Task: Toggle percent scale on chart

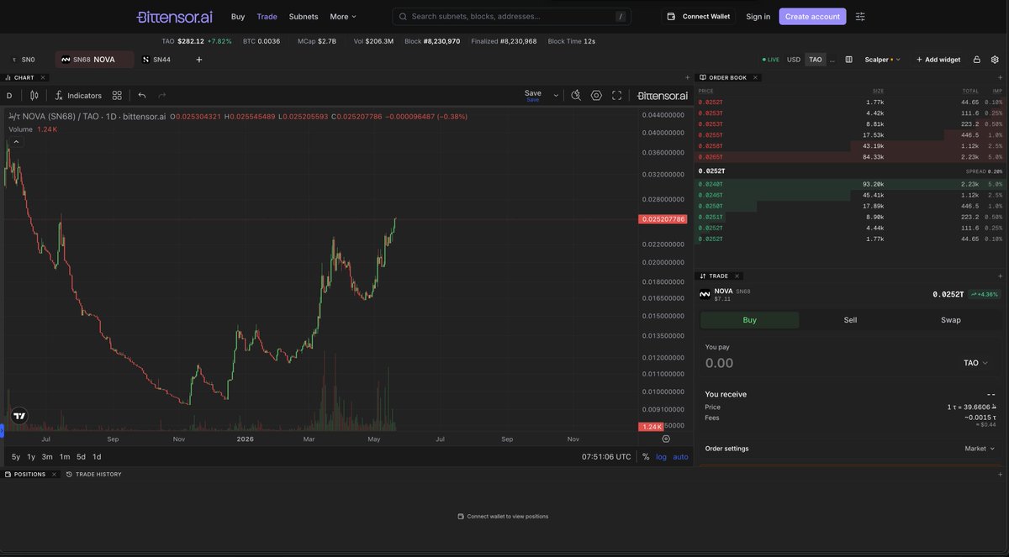Action: [x=646, y=457]
